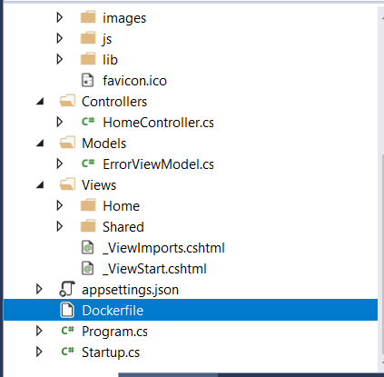The width and height of the screenshot is (384, 377).
Task: Click the favicon.ico file icon
Action: pyautogui.click(x=87, y=80)
